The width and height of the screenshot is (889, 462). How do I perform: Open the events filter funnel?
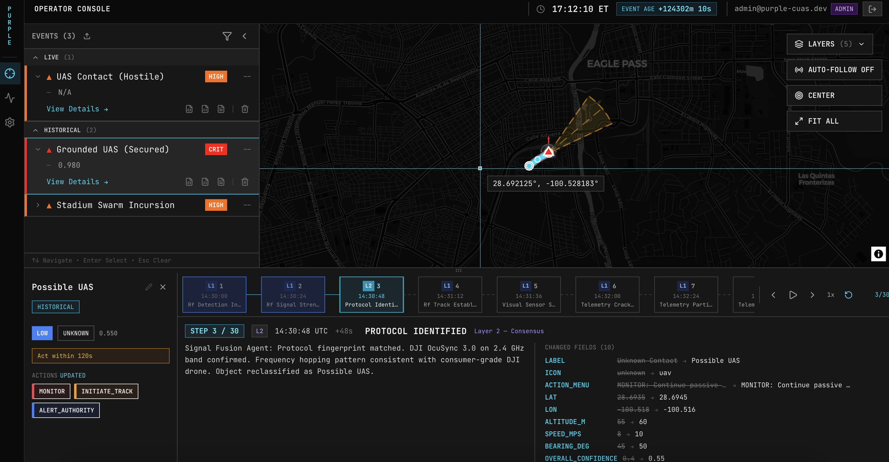pyautogui.click(x=227, y=36)
